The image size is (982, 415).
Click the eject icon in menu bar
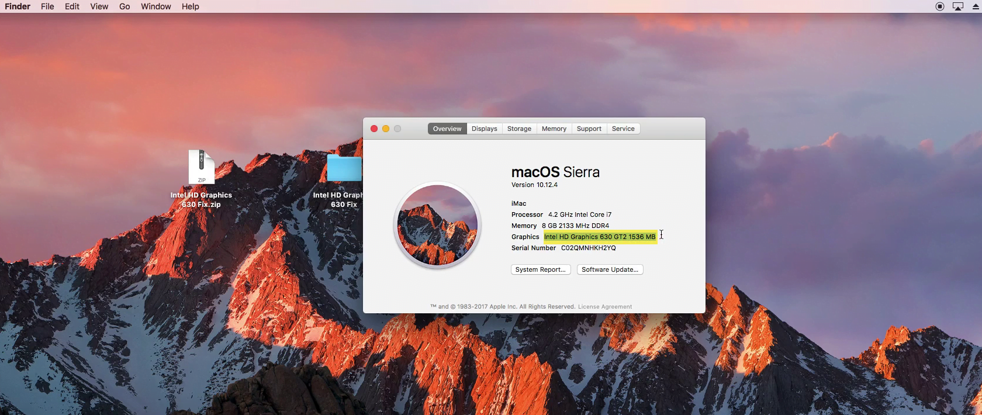976,6
